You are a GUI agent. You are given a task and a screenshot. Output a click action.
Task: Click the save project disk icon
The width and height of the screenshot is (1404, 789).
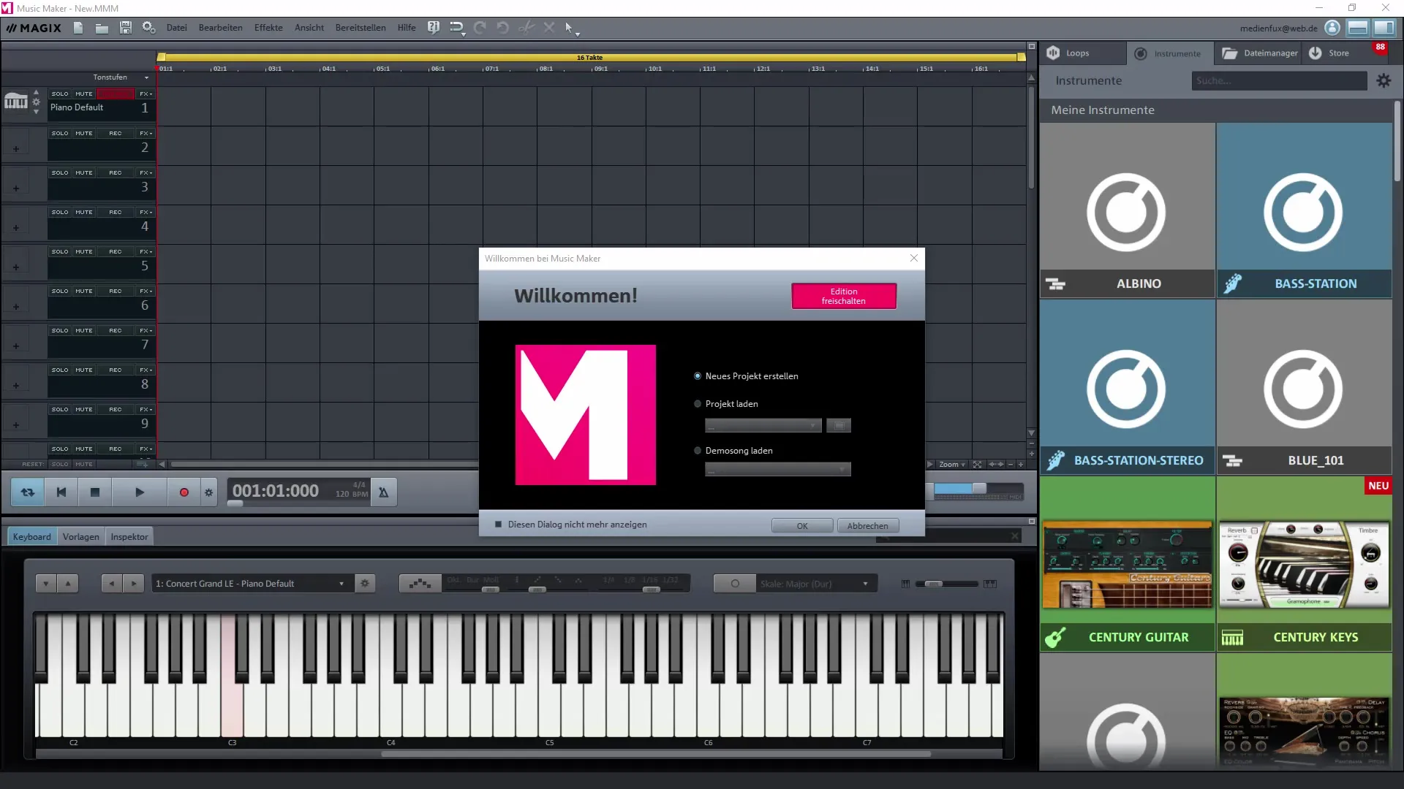click(x=126, y=28)
